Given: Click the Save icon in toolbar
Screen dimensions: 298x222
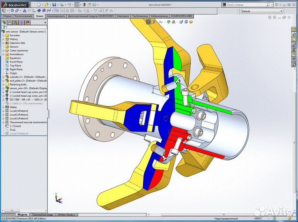Looking at the screenshot, I should [54, 5].
